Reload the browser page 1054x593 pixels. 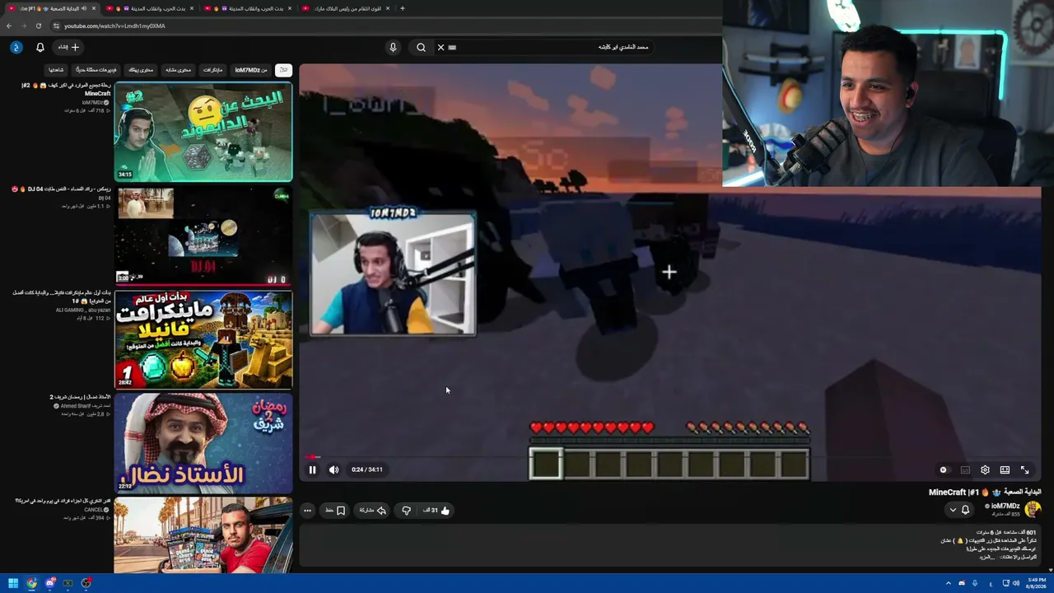pos(38,26)
